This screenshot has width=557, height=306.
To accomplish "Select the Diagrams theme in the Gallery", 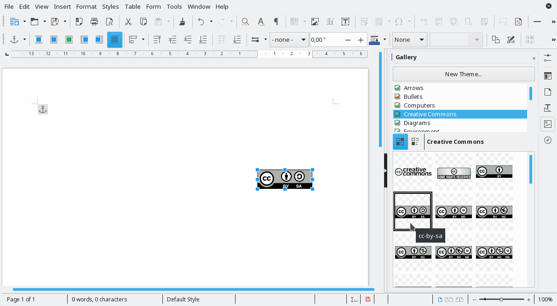I will coord(417,123).
